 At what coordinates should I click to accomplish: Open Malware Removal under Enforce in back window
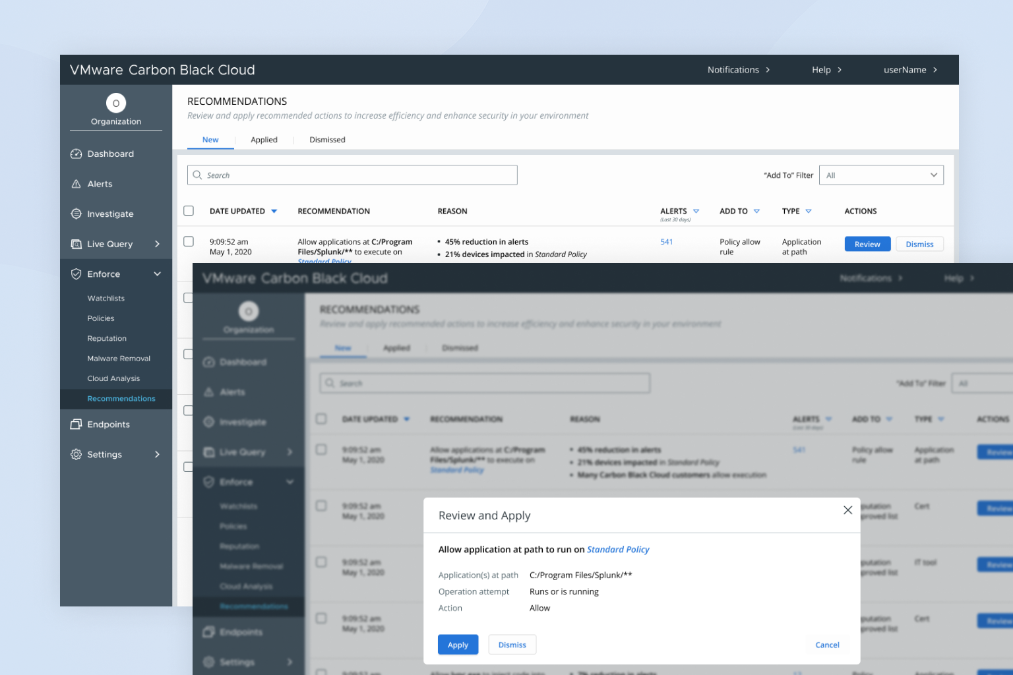point(119,359)
